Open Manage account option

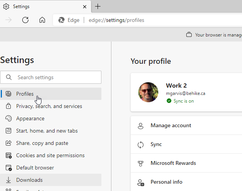tap(171, 126)
